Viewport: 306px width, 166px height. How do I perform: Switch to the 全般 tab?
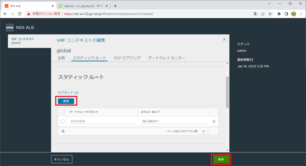pos(61,58)
